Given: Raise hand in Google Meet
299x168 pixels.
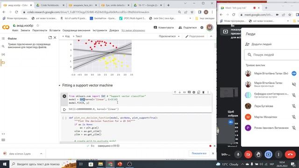Looking at the screenshot, I should [x=258, y=154].
